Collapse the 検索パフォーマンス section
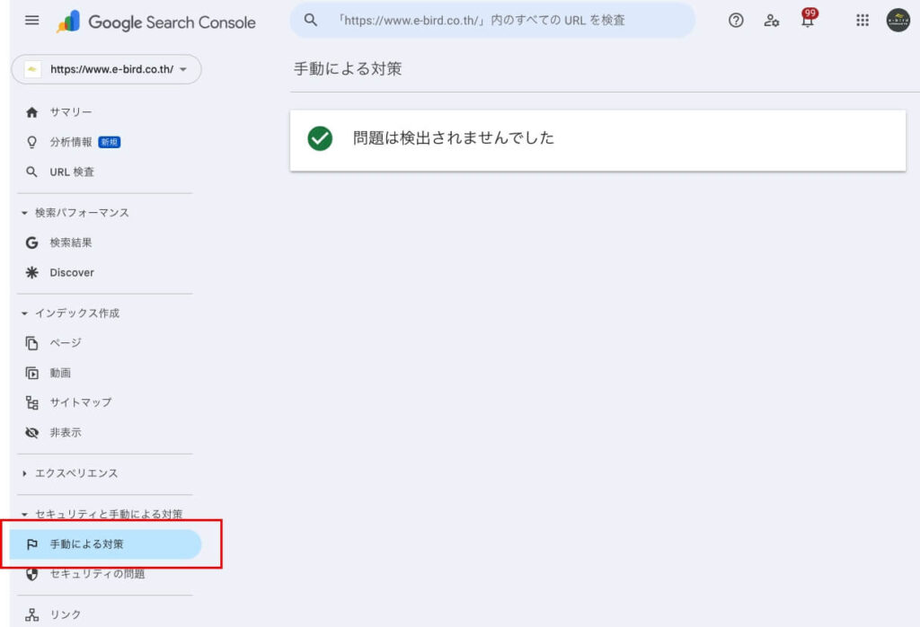This screenshot has width=920, height=627. (x=75, y=213)
